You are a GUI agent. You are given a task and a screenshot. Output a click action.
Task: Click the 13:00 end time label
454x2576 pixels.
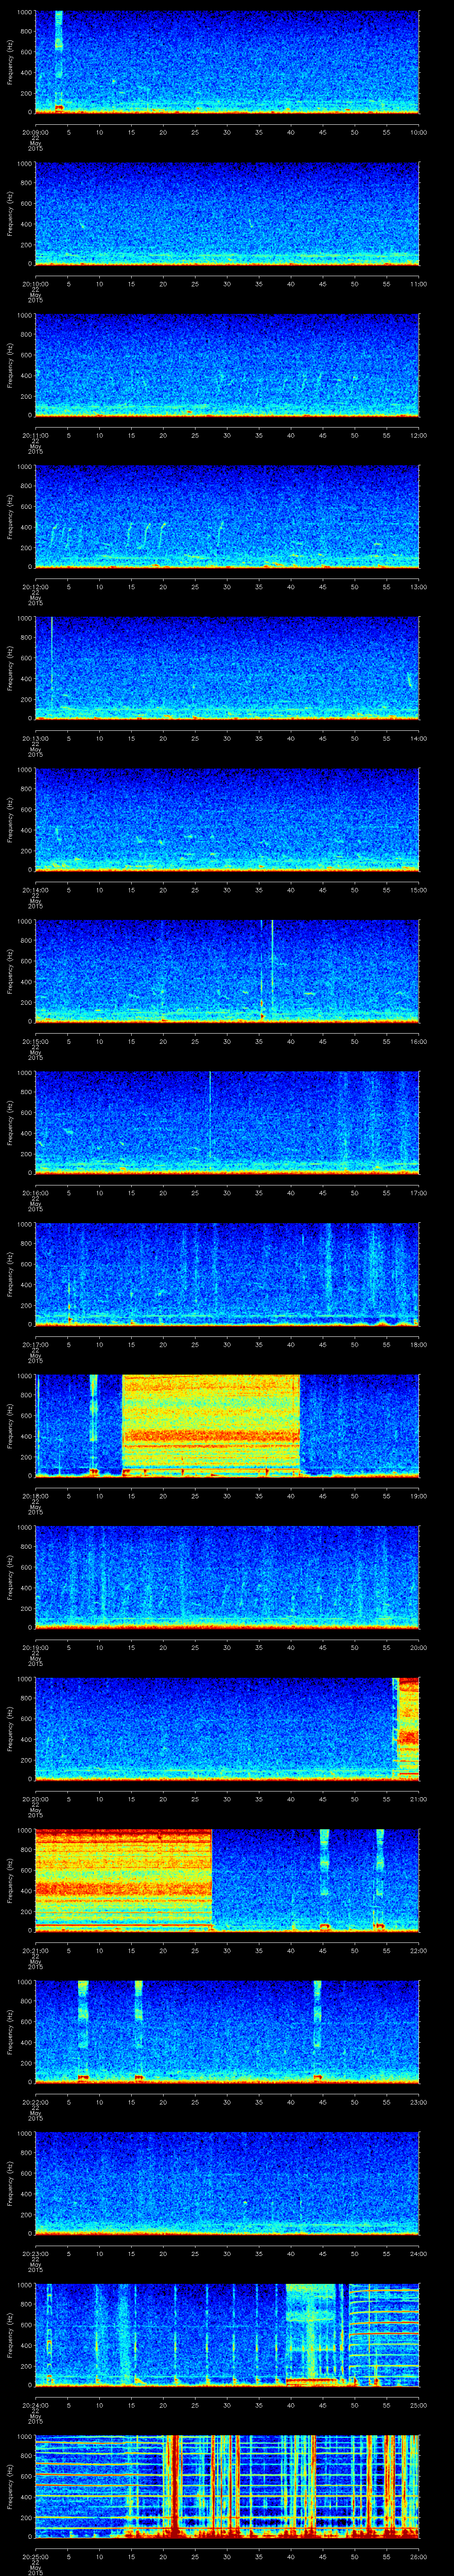418,587
